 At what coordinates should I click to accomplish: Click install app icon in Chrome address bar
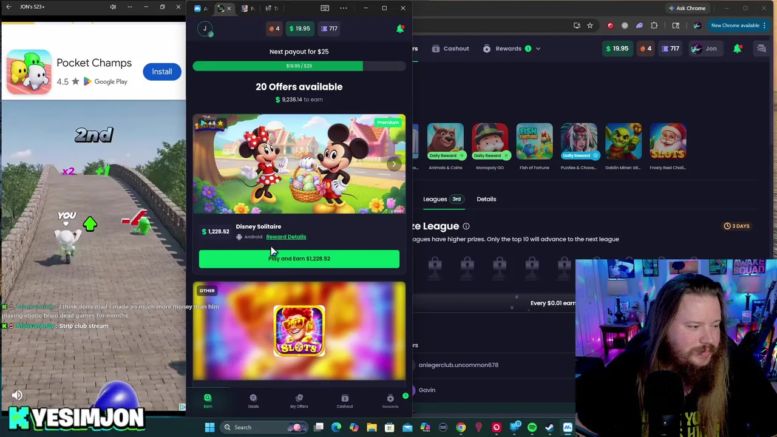[577, 25]
